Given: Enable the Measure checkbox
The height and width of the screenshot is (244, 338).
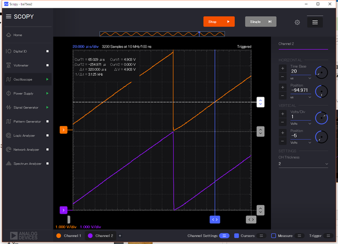Looking at the screenshot, I should (274, 235).
